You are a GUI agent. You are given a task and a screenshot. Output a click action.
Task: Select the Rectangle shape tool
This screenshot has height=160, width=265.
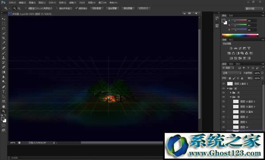click(x=4, y=101)
